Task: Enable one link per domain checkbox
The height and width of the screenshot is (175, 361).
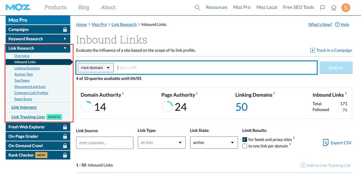Action: tap(245, 146)
